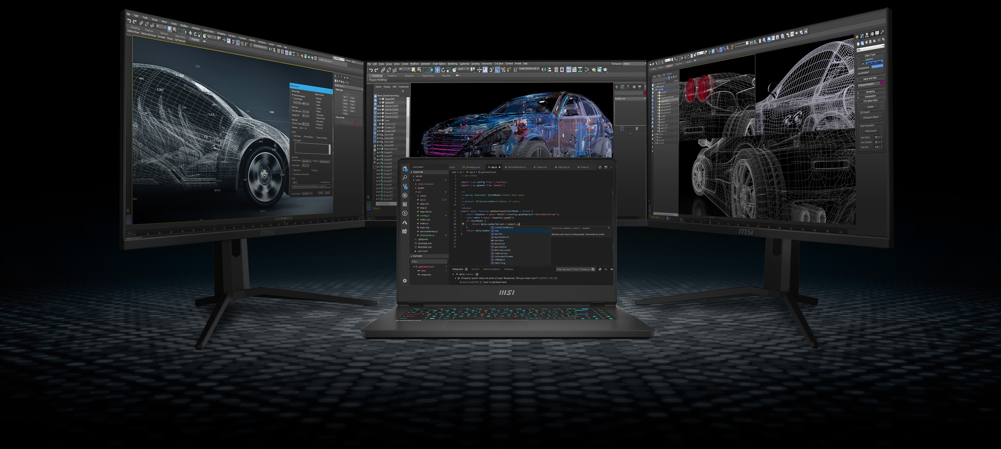Image resolution: width=1001 pixels, height=449 pixels.
Task: Click magenta color swatch on right monitor panel
Action: tap(882, 83)
